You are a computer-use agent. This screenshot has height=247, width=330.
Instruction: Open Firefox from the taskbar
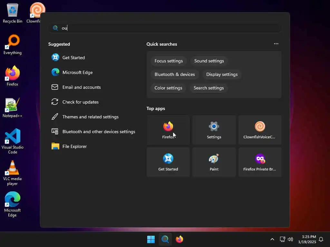click(180, 239)
